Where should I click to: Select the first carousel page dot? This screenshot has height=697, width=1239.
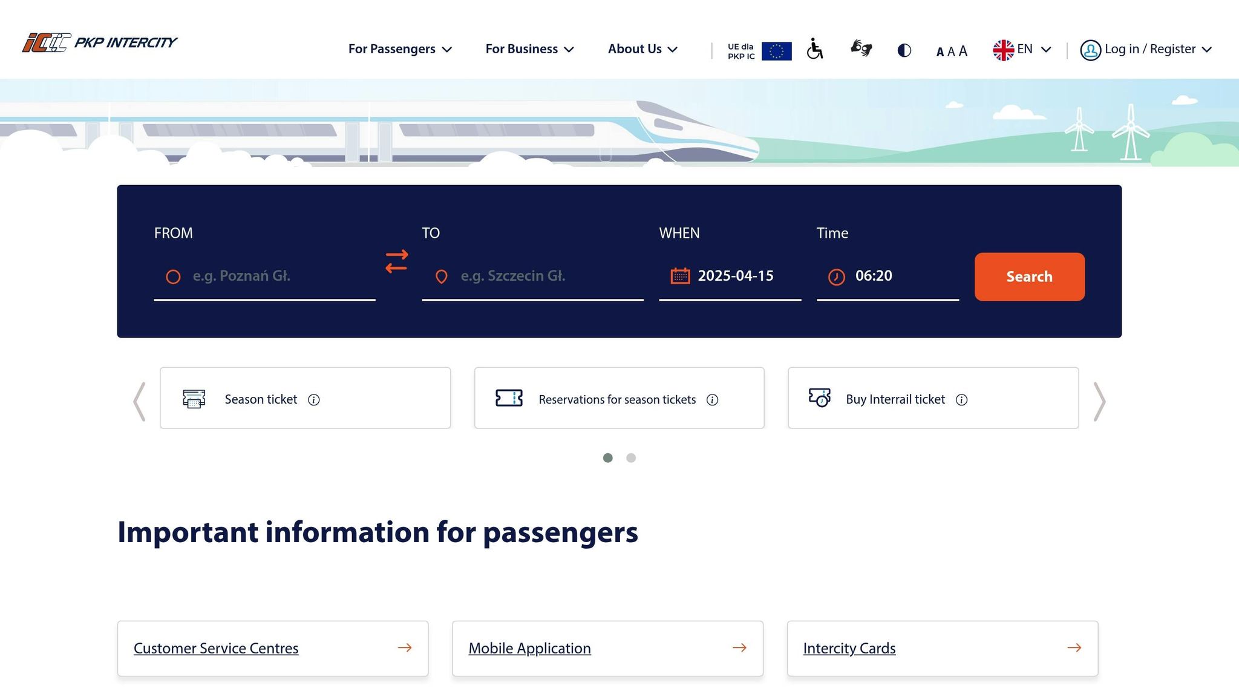point(608,458)
